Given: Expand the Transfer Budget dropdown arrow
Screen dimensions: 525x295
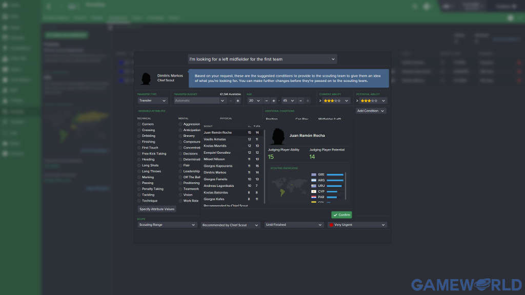Looking at the screenshot, I should click(223, 101).
